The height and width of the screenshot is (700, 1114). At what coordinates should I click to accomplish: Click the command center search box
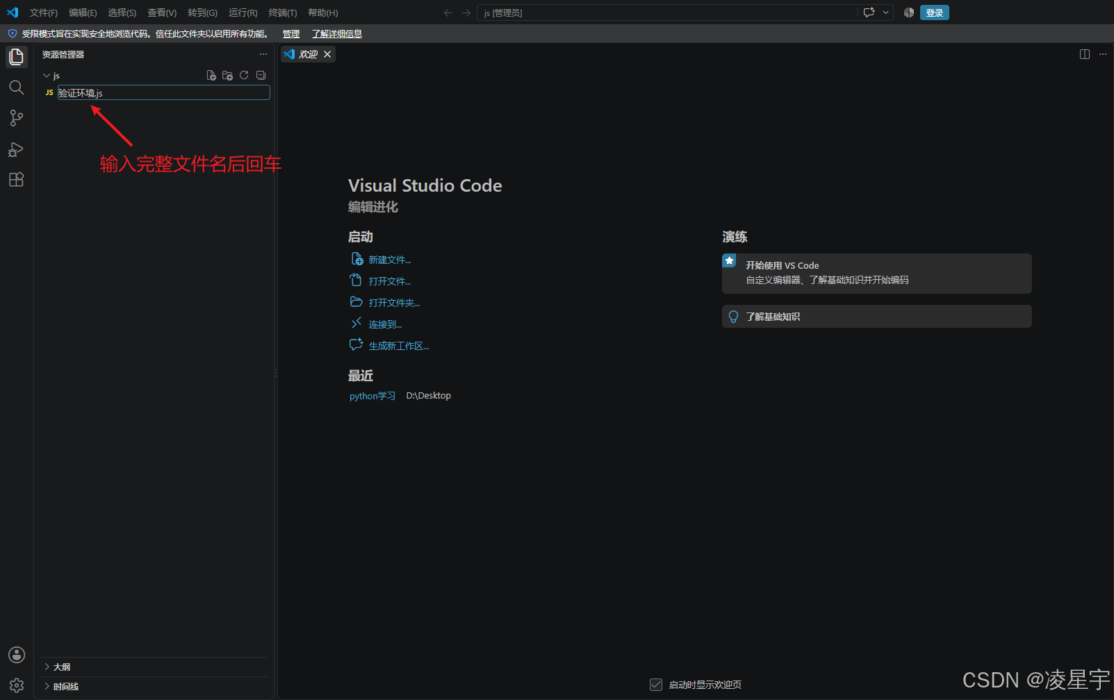pos(667,12)
